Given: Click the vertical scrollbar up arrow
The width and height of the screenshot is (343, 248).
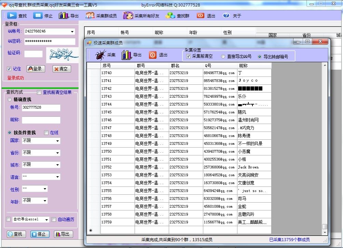Looking at the screenshot, I should point(325,65).
